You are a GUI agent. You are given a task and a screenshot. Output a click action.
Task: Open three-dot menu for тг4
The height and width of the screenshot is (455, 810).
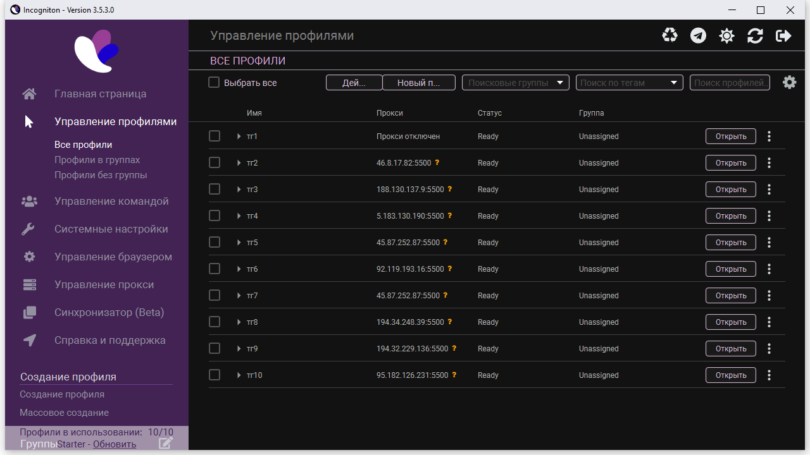point(769,215)
